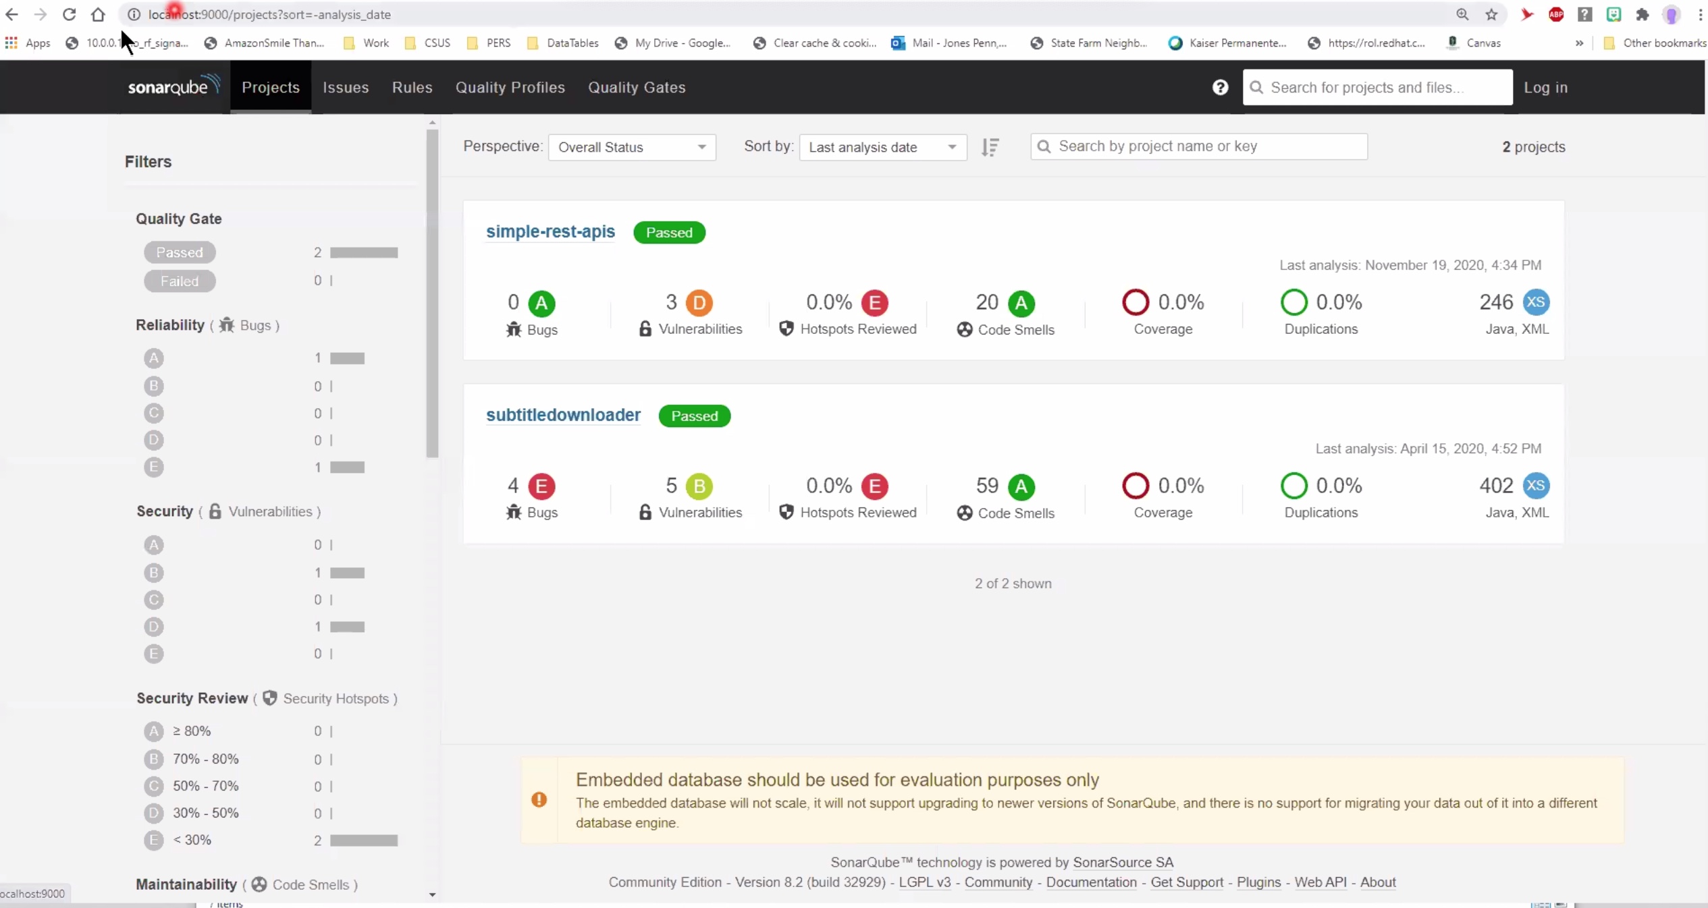Open the DataTables bookmarks folder
Image resolution: width=1708 pixels, height=908 pixels.
(x=562, y=42)
